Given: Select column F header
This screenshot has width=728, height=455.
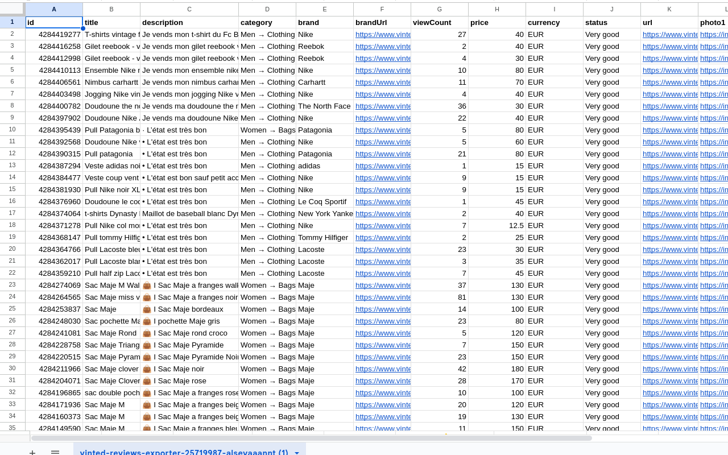Looking at the screenshot, I should 382,10.
